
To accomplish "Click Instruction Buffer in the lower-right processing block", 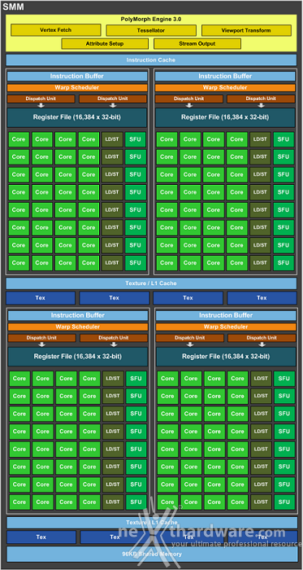I will (x=226, y=315).
